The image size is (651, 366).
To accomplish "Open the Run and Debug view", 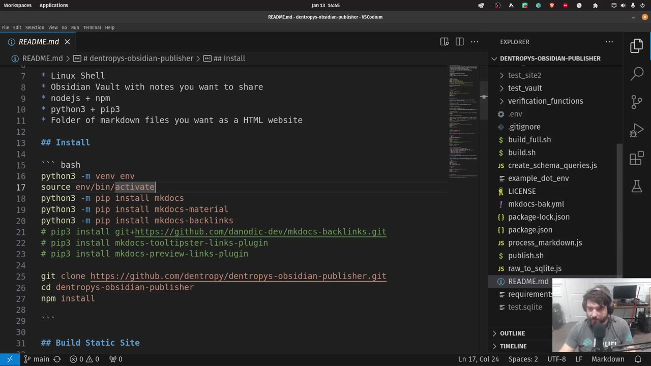I will [637, 130].
